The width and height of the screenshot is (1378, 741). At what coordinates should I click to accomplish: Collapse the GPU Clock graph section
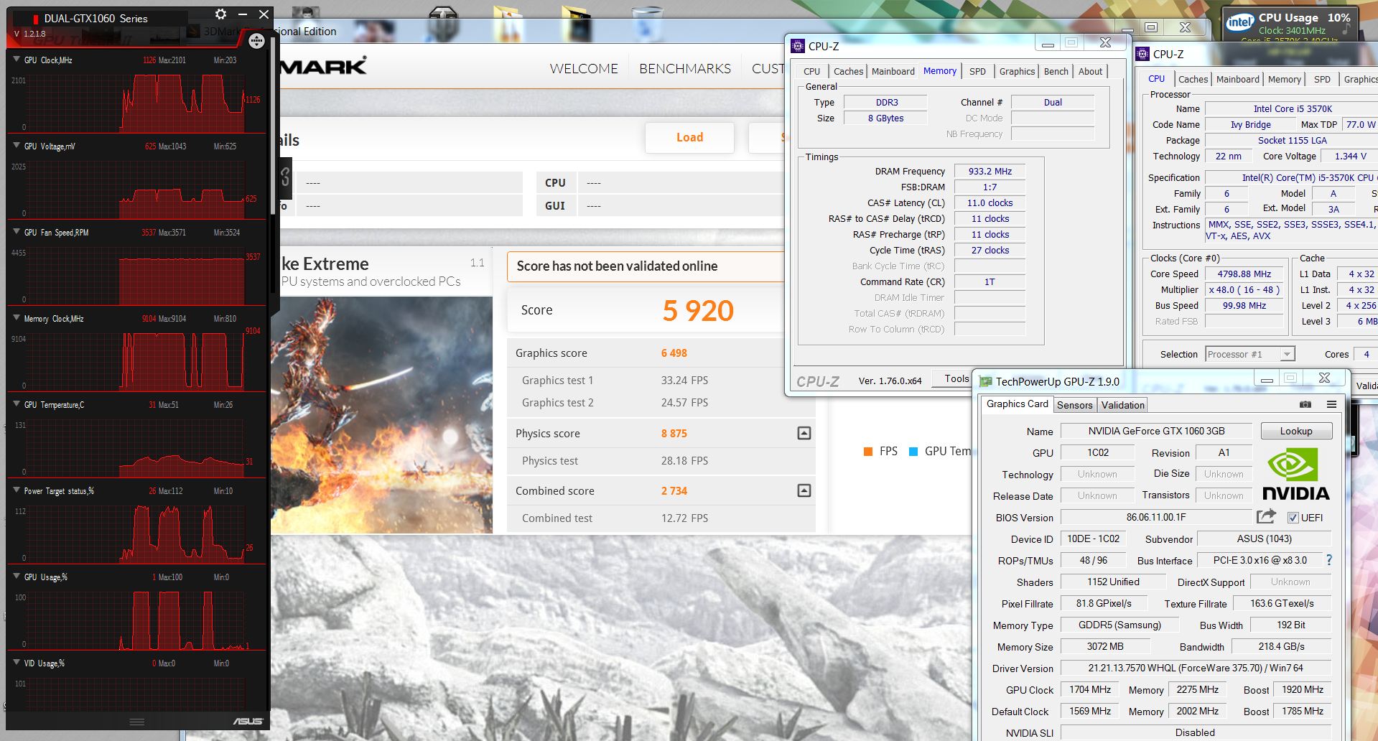click(x=17, y=60)
